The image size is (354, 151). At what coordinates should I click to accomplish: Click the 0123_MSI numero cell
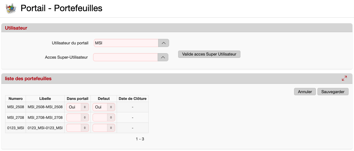click(16, 128)
